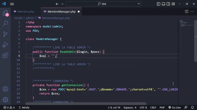Change indentation via Espaces : 4
This screenshot has width=197, height=110.
click(130, 108)
